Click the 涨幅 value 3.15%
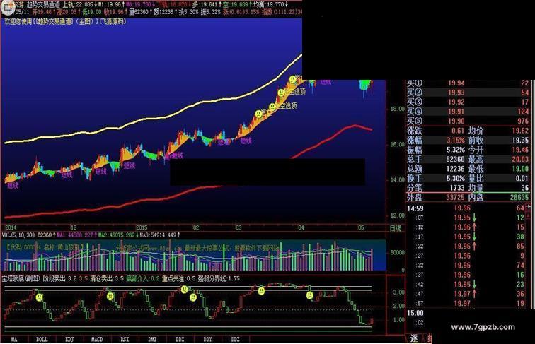535x344 pixels. click(456, 141)
